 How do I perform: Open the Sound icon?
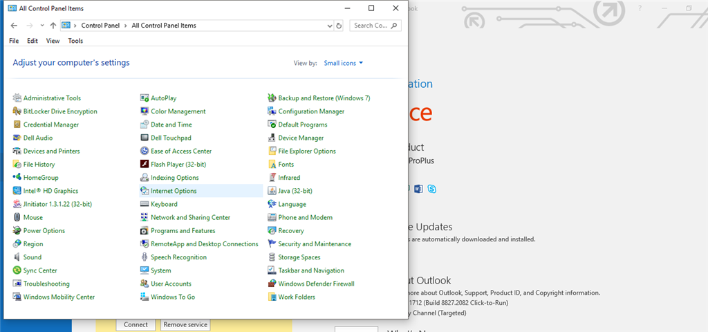point(17,257)
